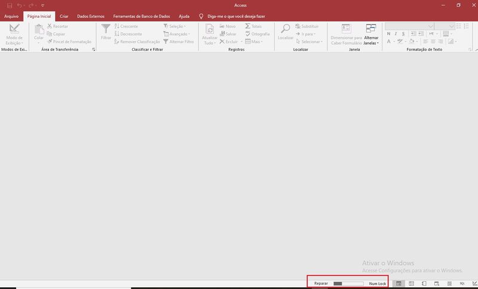Toggle italic (I) formatting

(x=396, y=34)
